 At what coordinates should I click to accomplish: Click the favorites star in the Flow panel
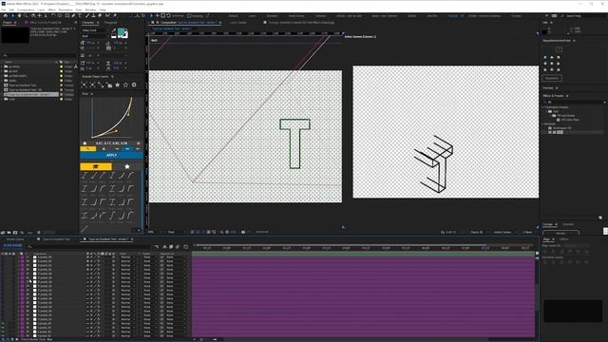(x=126, y=166)
